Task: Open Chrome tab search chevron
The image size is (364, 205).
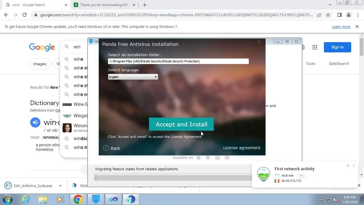Action: 330,5
